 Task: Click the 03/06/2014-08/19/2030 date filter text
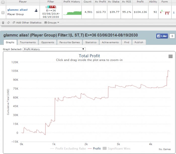click(51, 15)
